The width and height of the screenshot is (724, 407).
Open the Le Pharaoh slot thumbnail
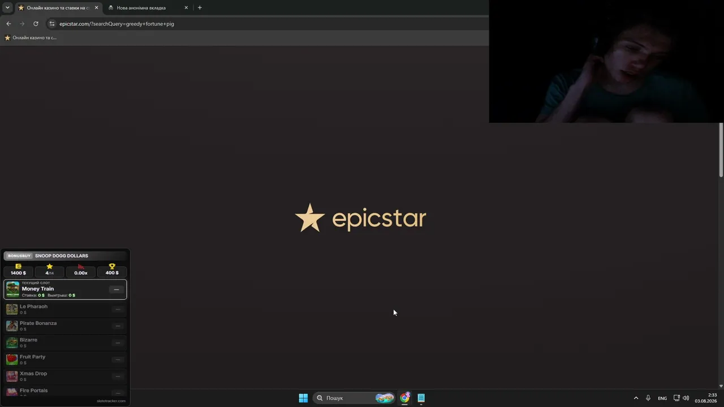pyautogui.click(x=12, y=309)
